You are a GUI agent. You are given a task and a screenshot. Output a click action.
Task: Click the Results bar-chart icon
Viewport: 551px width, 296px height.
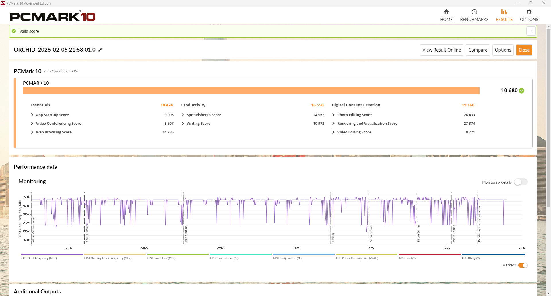tap(504, 12)
